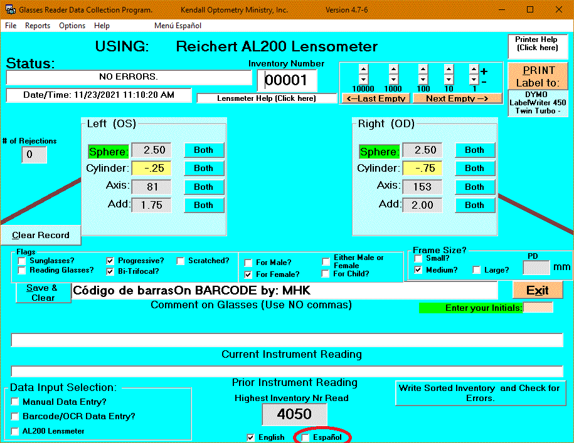Increase inventory number by 1000
Image resolution: width=574 pixels, height=443 pixels.
pyautogui.click(x=393, y=69)
